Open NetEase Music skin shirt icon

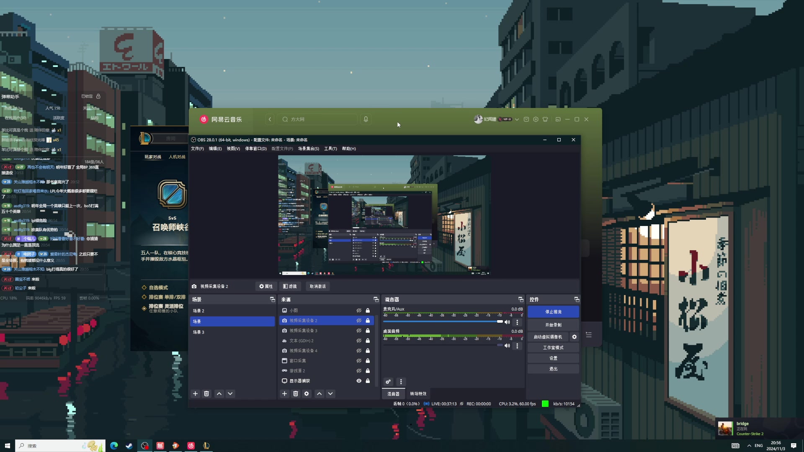(x=545, y=119)
